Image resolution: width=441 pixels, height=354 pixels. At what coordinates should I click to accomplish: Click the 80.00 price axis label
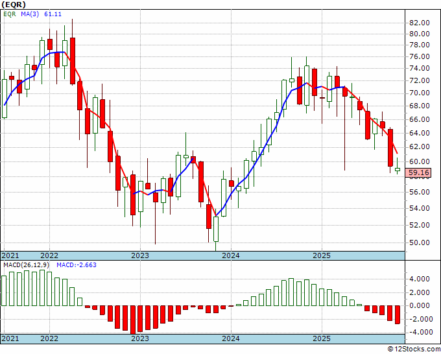[419, 34]
